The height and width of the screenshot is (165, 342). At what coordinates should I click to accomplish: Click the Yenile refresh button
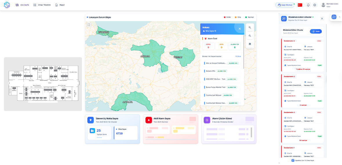click(316, 31)
